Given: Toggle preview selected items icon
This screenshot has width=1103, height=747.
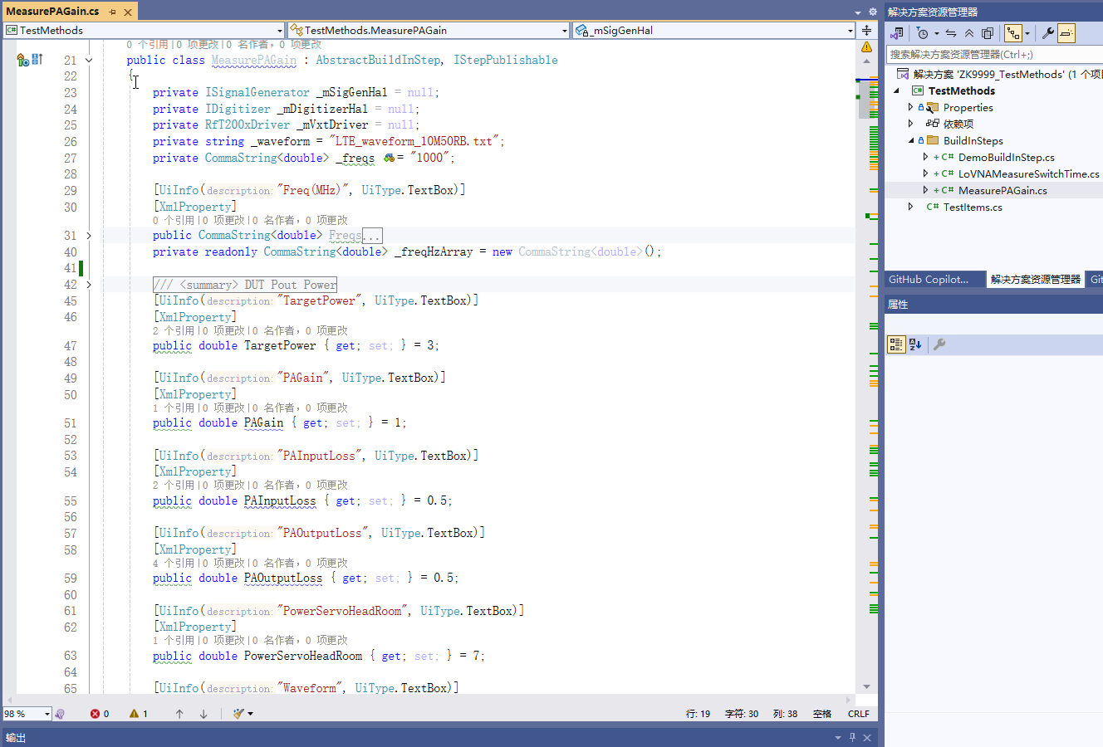Looking at the screenshot, I should coord(1066,33).
